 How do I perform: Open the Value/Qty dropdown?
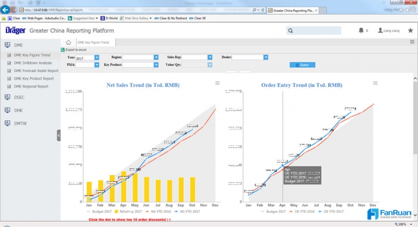210,65
